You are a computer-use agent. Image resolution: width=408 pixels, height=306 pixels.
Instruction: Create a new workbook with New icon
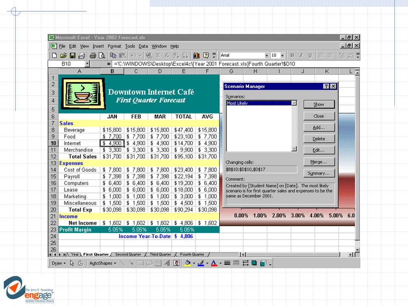coord(54,55)
